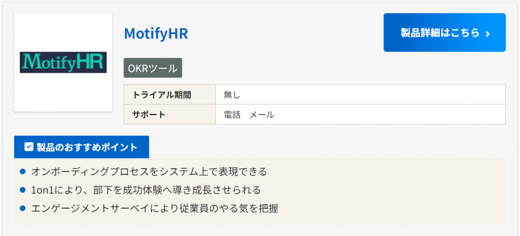520x236 pixels.
Task: Click the MotifyHR logo image
Action: tap(63, 62)
